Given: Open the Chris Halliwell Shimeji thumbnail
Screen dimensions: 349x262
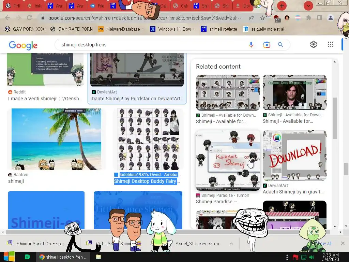Looking at the screenshot, I should (x=294, y=92).
